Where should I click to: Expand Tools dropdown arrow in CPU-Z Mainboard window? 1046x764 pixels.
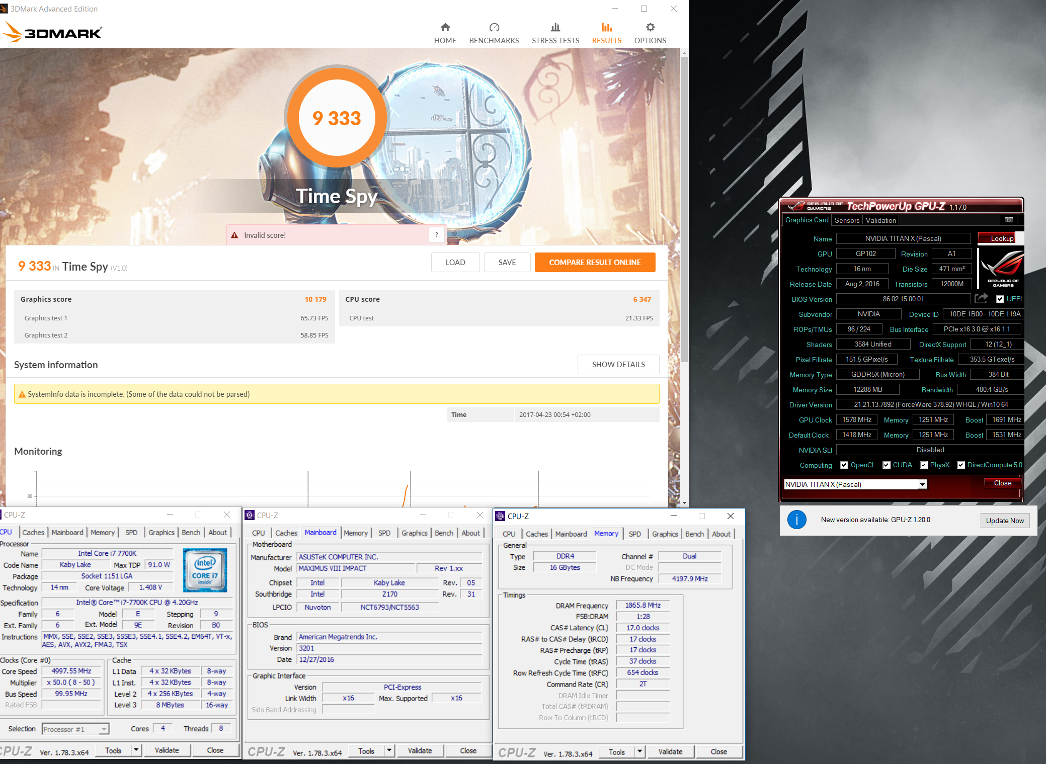[389, 750]
